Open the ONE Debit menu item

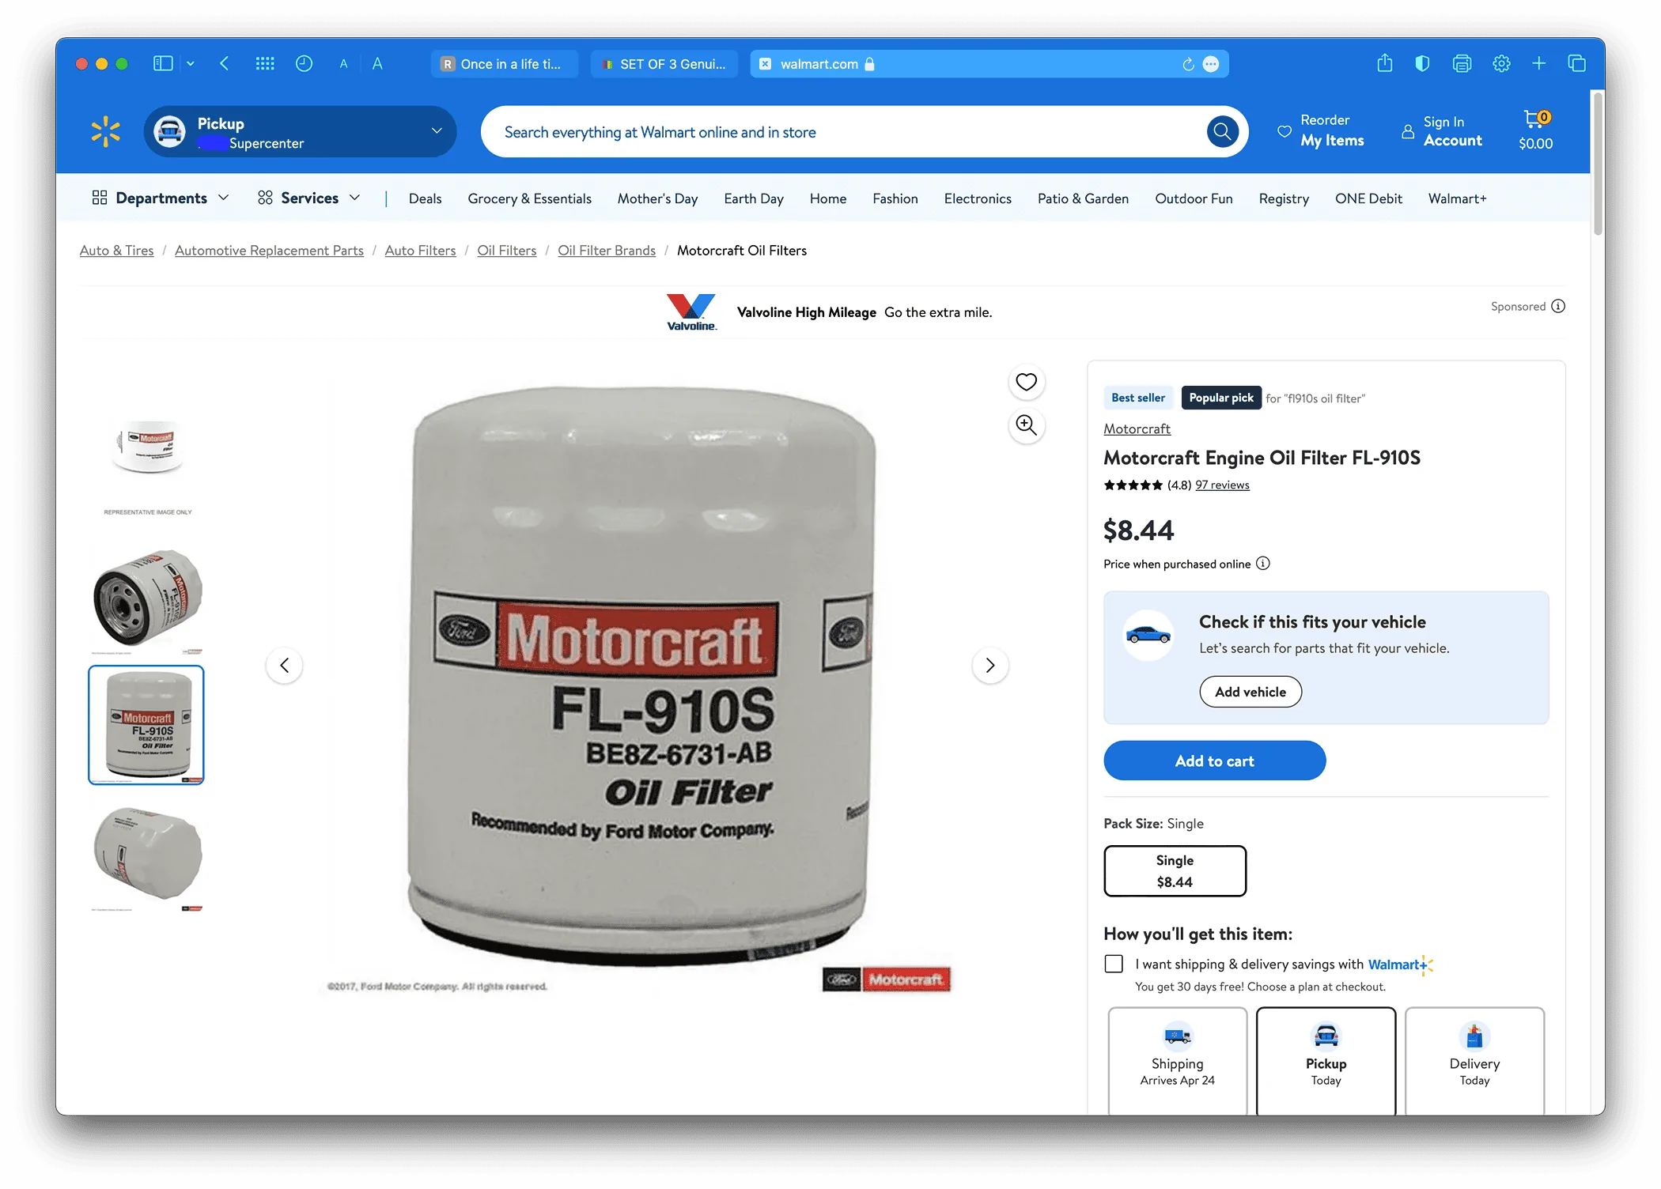pos(1368,198)
